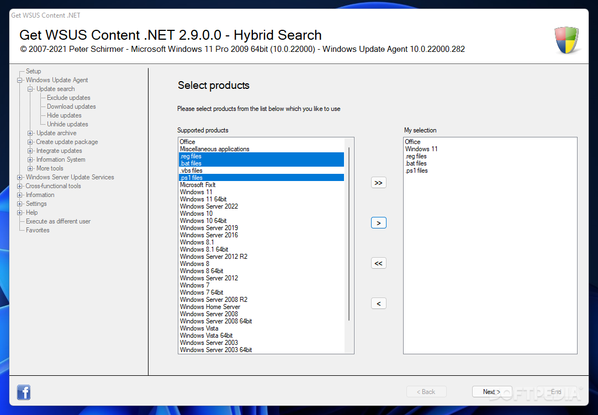This screenshot has width=598, height=415.
Task: Expand the Help tree node
Action: [x=19, y=212]
